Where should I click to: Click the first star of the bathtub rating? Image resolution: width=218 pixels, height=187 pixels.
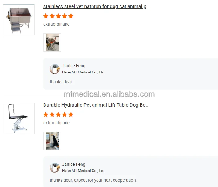(46, 16)
